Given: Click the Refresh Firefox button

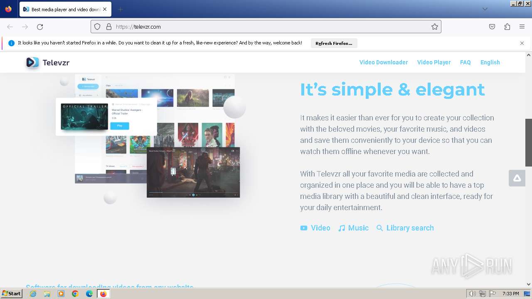Looking at the screenshot, I should point(334,43).
